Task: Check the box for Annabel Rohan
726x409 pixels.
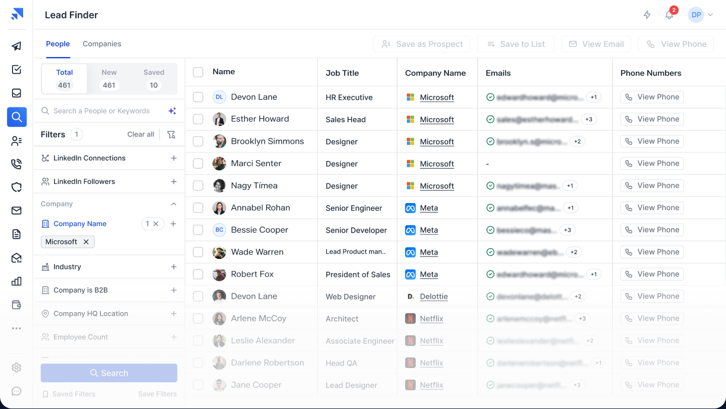Action: coord(198,208)
